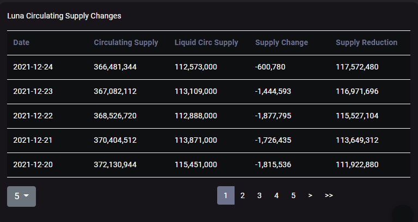Sort by Liquid Circ Supply header
The height and width of the screenshot is (222, 418).
click(x=206, y=42)
